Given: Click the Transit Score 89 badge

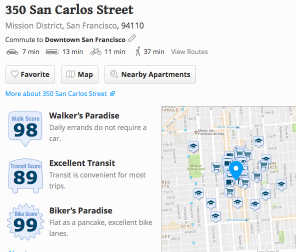Looking at the screenshot, I should click(x=25, y=176).
